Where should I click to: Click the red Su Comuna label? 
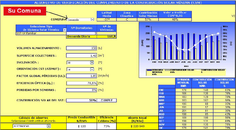(x=24, y=11)
